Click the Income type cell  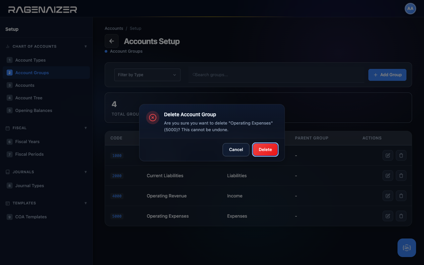pyautogui.click(x=235, y=196)
